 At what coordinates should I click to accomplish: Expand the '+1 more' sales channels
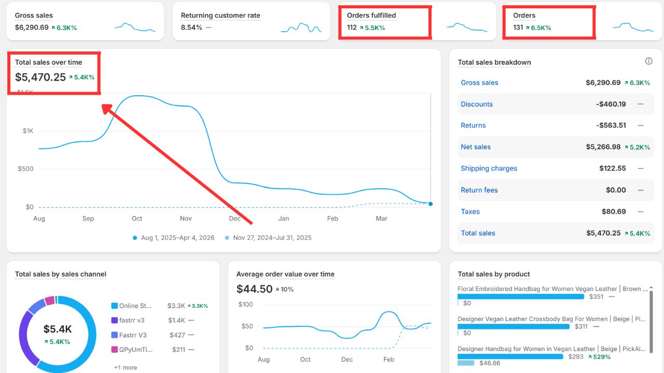click(126, 367)
